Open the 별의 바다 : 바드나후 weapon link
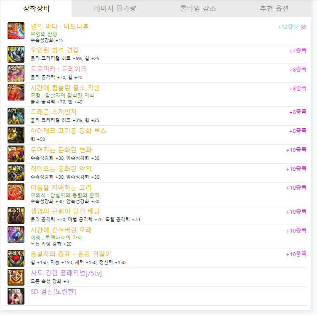This screenshot has height=315, width=317. [x=60, y=26]
